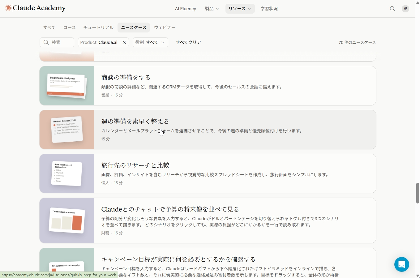Open the chat support bubble icon
420x278 pixels.
[x=402, y=264]
